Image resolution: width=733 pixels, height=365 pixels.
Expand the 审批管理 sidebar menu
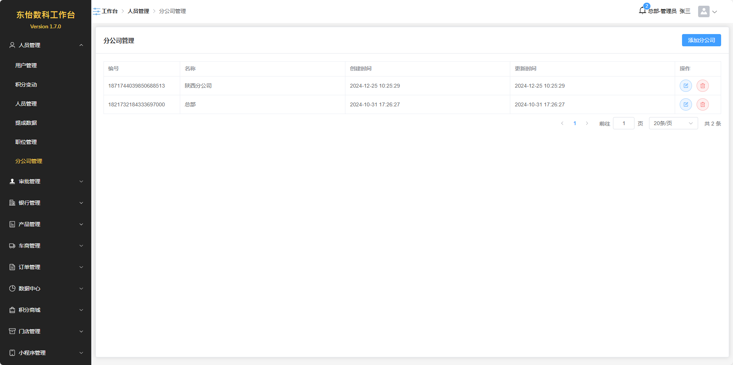click(46, 181)
